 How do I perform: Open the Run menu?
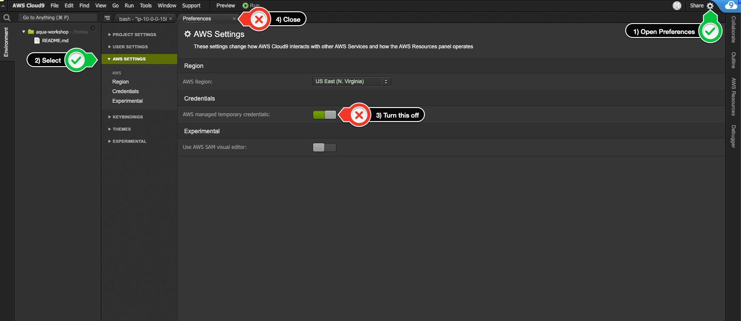(x=129, y=6)
